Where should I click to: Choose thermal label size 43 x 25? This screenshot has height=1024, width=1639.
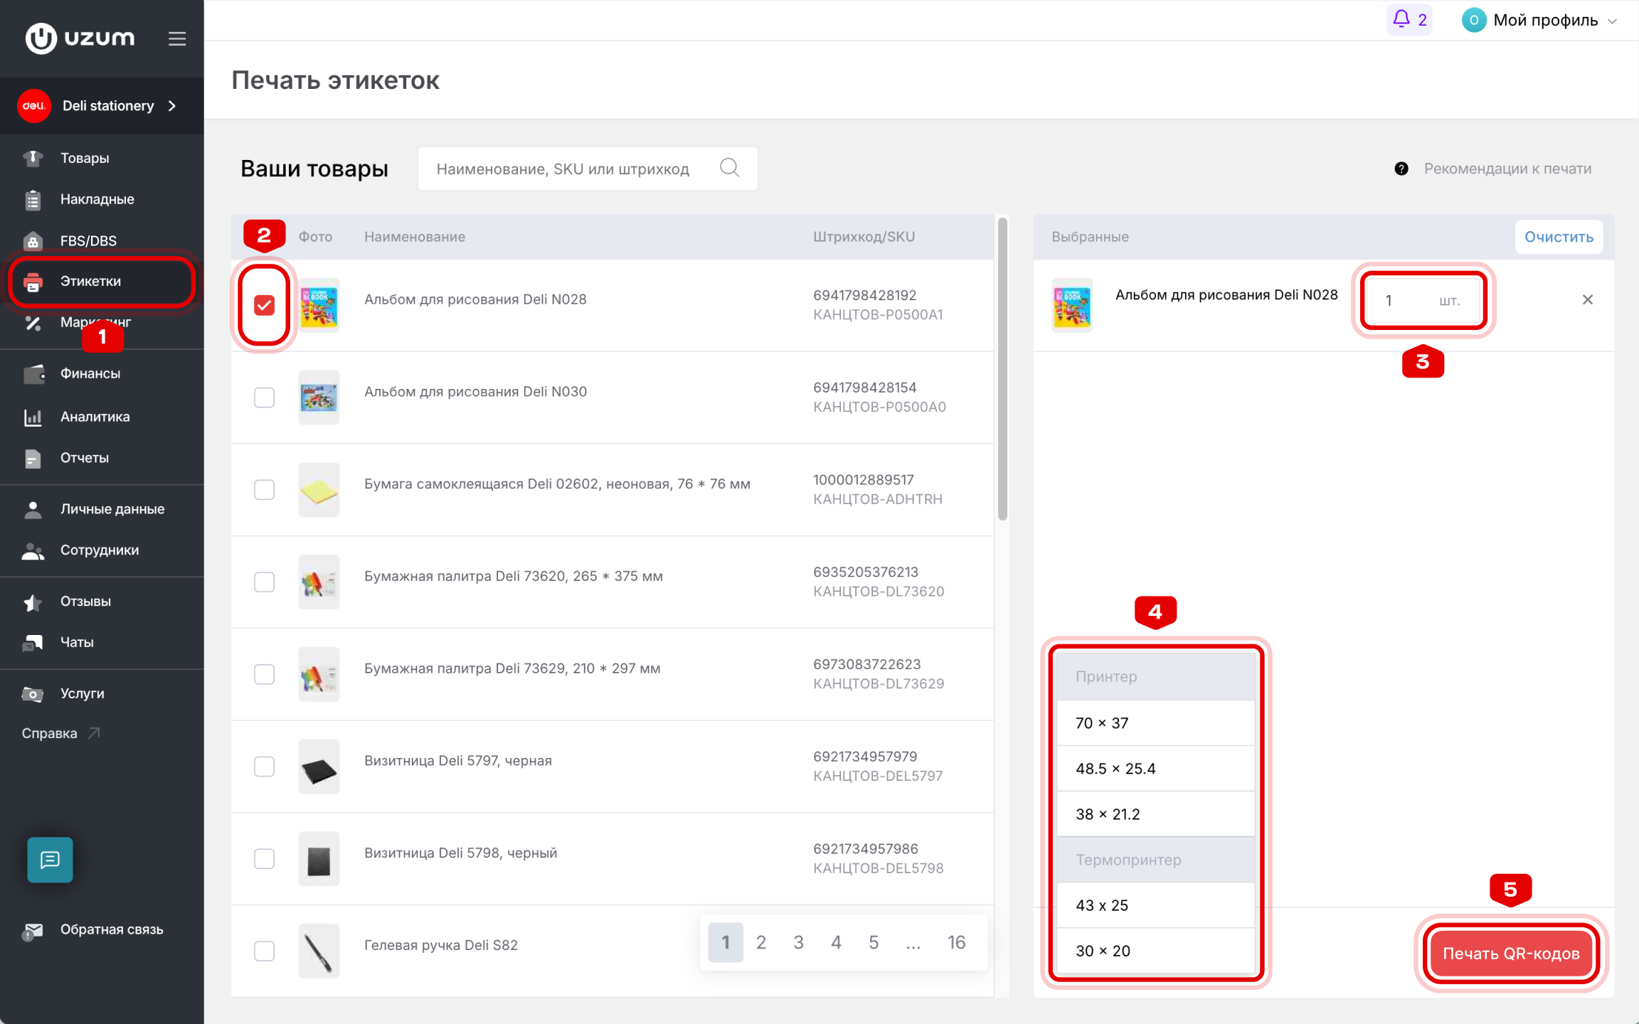click(x=1155, y=905)
